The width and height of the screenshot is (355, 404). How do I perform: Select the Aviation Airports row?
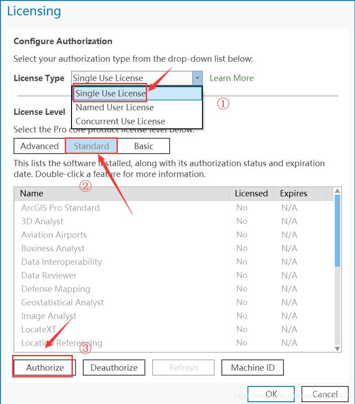coord(174,235)
